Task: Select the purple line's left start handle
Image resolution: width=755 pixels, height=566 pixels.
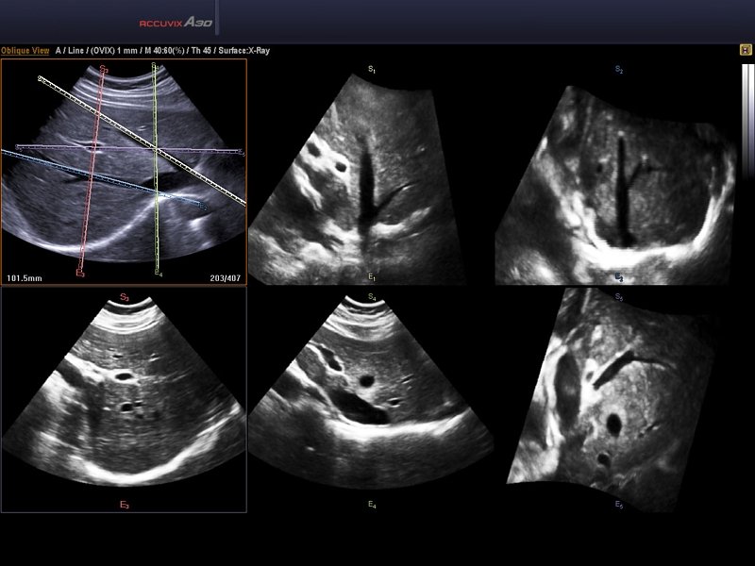Action: 19,147
